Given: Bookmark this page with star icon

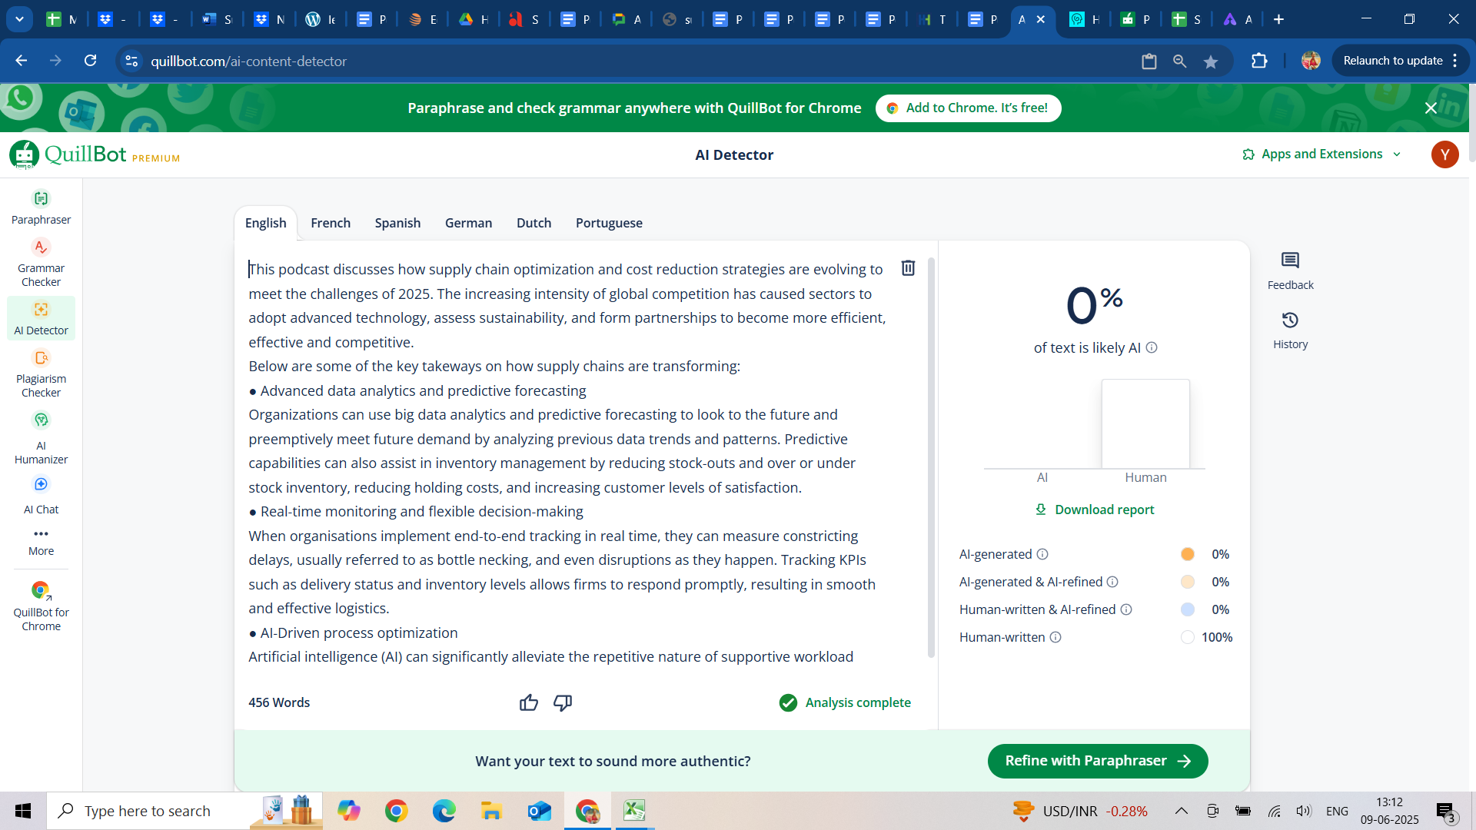Looking at the screenshot, I should click(x=1211, y=61).
